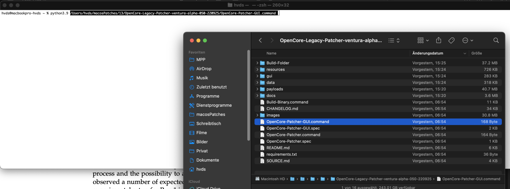Click the Share icon in Finder toolbar
The image size is (510, 189).
(439, 40)
